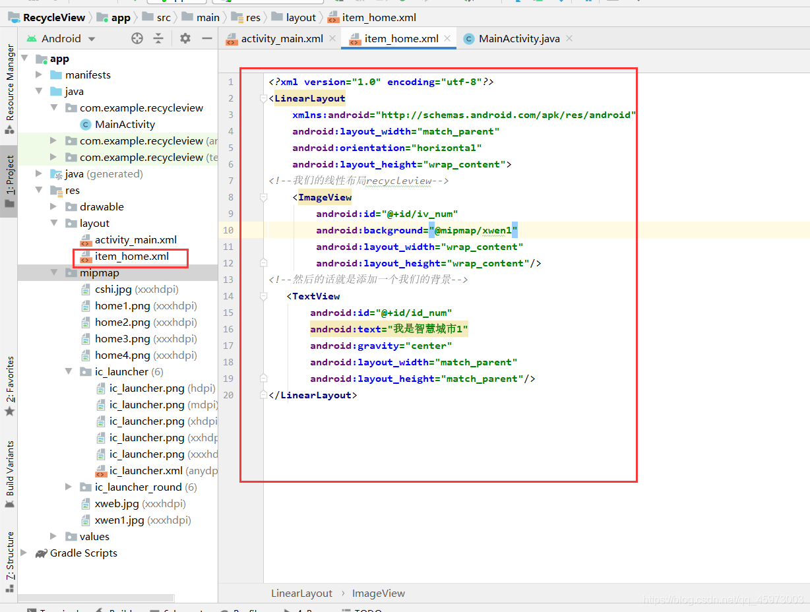
Task: Click the layout breadcrumb in navigation bar
Action: click(301, 17)
